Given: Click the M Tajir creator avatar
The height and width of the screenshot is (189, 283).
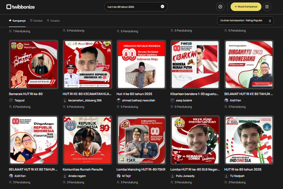Looking at the screenshot, I should point(119,176).
